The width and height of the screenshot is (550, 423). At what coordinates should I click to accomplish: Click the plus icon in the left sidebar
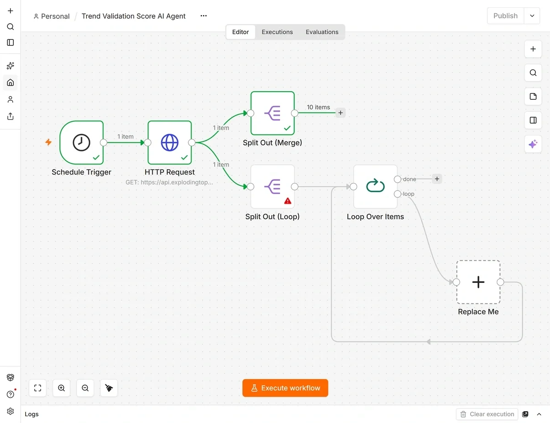click(x=11, y=11)
